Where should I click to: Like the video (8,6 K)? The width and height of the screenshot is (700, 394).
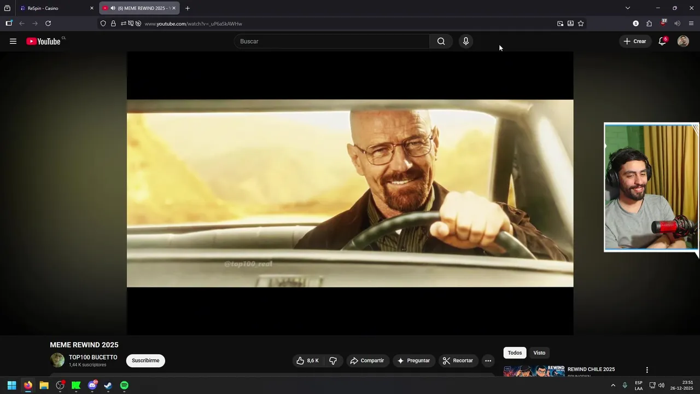click(307, 361)
